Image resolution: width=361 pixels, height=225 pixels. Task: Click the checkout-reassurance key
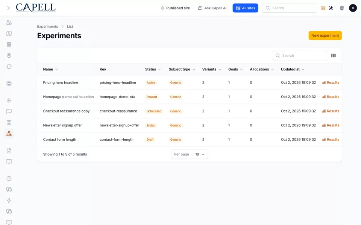click(118, 111)
